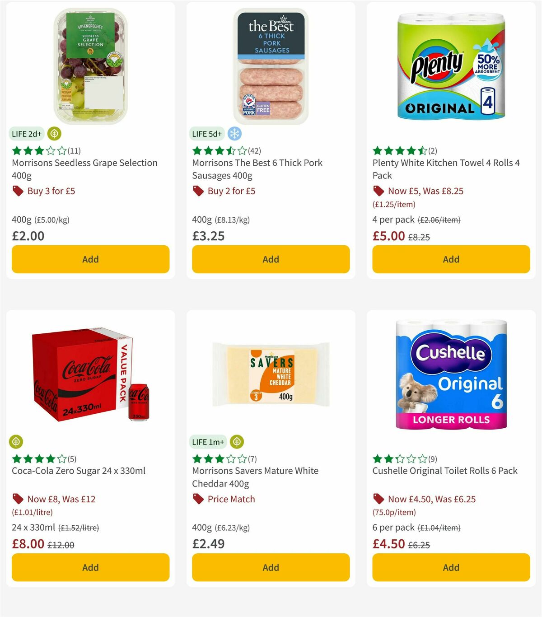Click the red tag icon on Coca-Cola offer
This screenshot has width=542, height=617.
coord(18,499)
